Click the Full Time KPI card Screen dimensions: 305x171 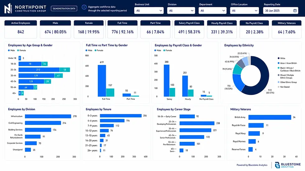click(123, 29)
